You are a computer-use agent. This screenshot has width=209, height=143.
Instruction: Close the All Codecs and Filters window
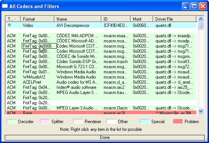tap(203, 6)
